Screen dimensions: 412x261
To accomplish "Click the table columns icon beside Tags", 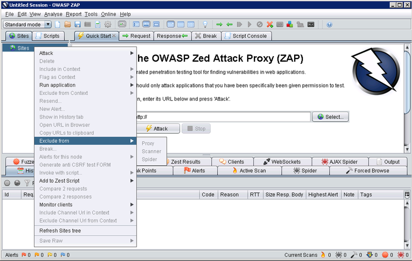I will point(407,195).
